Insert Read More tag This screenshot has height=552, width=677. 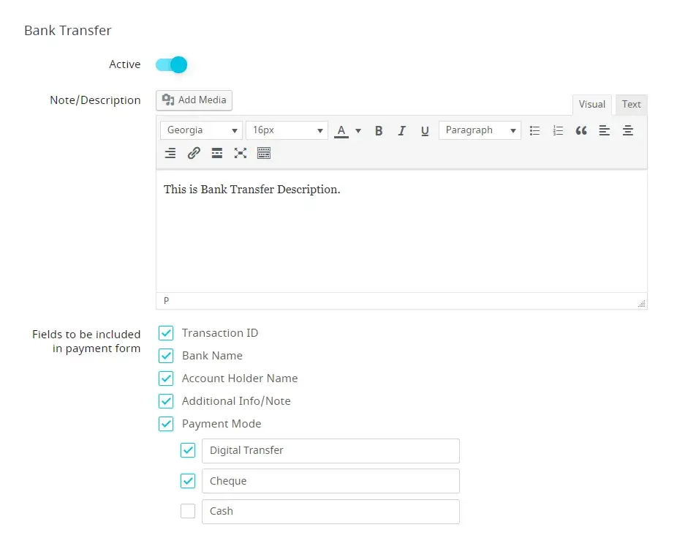pyautogui.click(x=217, y=153)
